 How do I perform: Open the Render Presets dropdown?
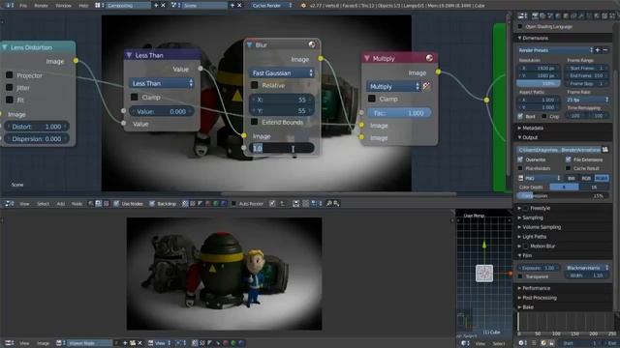pos(555,50)
